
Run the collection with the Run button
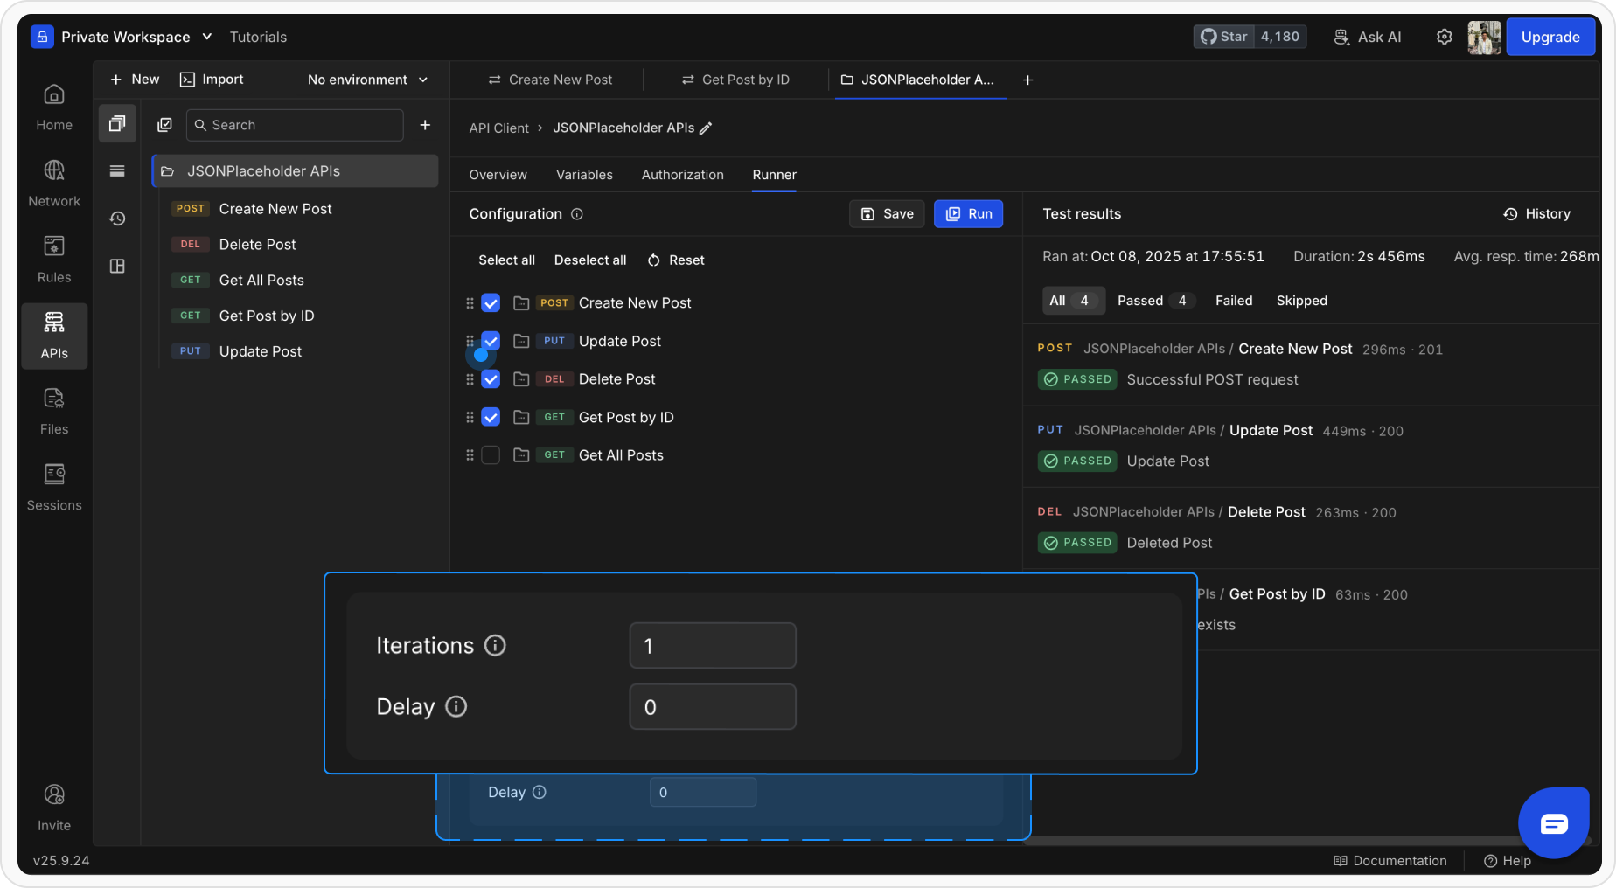point(968,213)
